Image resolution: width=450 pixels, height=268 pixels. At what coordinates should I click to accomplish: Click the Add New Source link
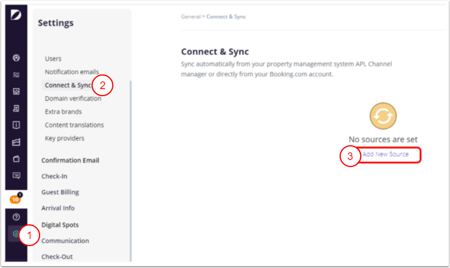coord(385,154)
